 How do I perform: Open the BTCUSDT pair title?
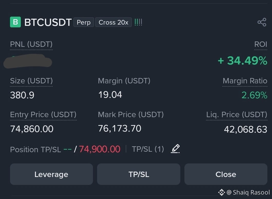(x=48, y=22)
